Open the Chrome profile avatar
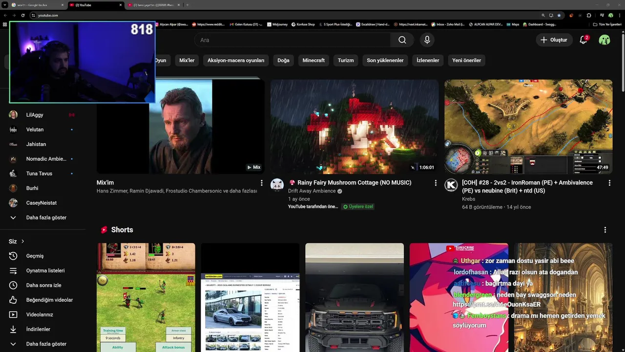This screenshot has width=625, height=352. [x=611, y=15]
